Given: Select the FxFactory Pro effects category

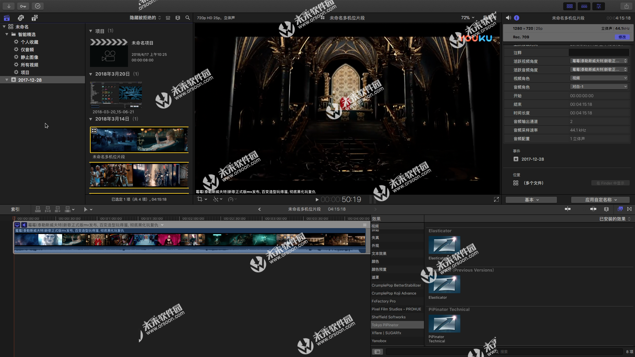Looking at the screenshot, I should click(x=384, y=301).
